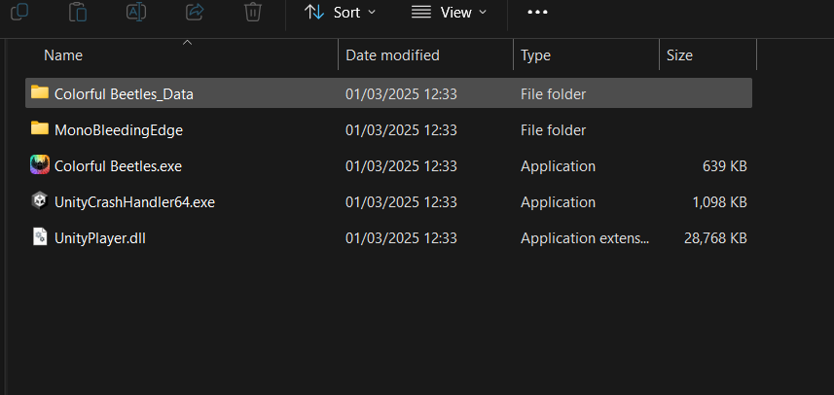The image size is (834, 395).
Task: Click the Delete trash can icon
Action: coord(252,11)
